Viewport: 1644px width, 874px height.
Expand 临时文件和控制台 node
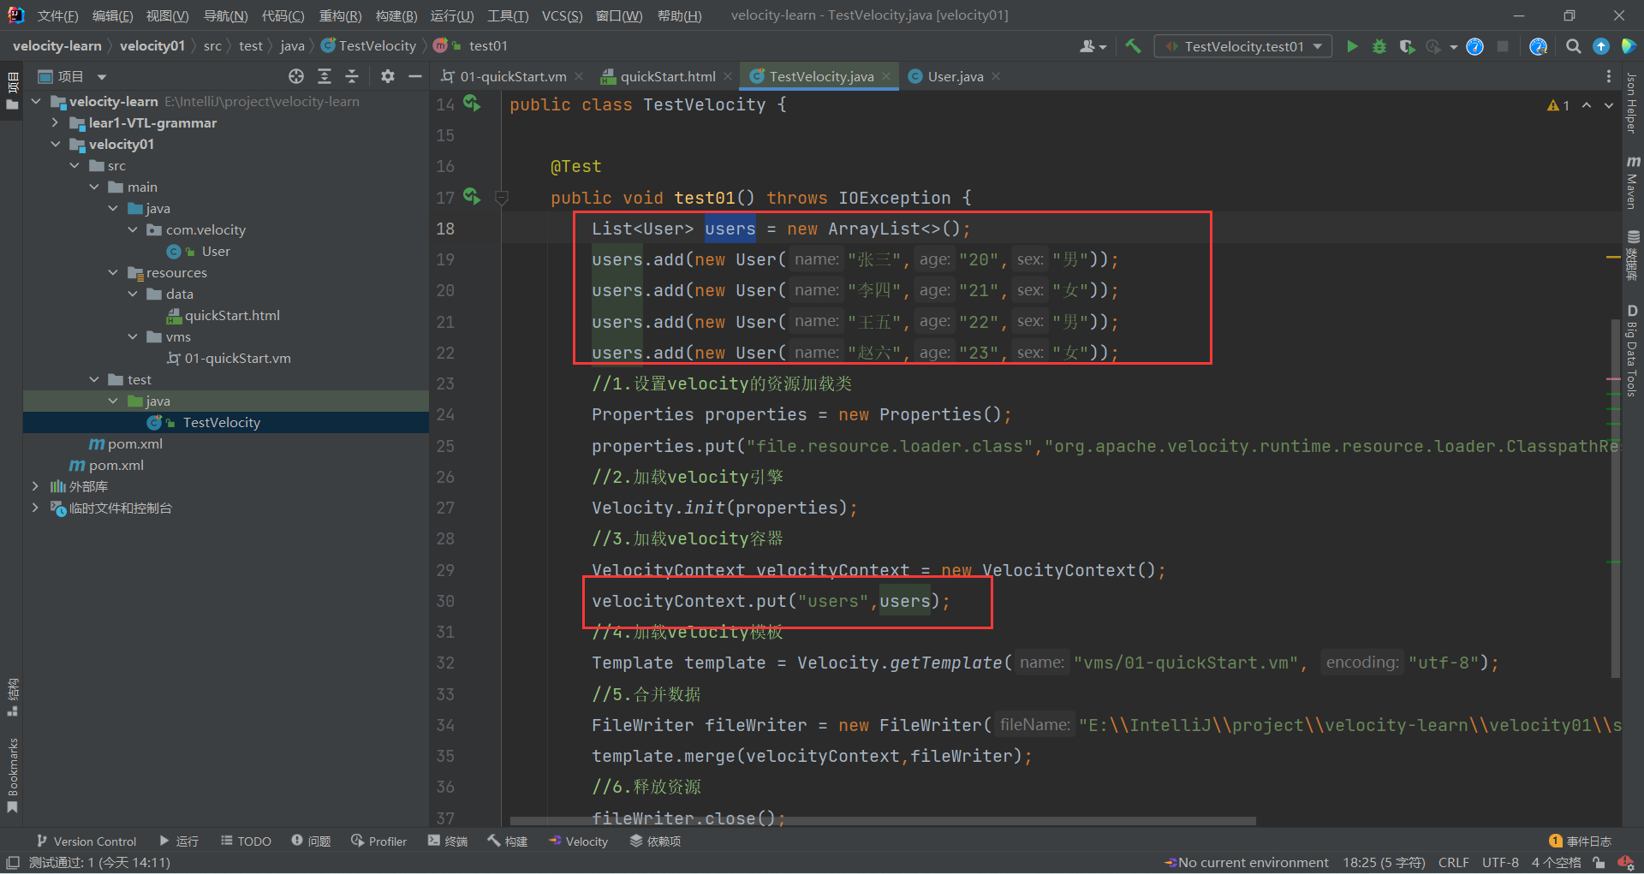click(36, 508)
